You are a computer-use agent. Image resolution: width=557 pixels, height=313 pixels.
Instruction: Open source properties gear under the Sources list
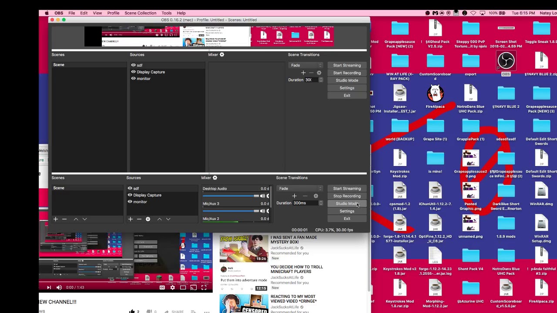pos(148,219)
